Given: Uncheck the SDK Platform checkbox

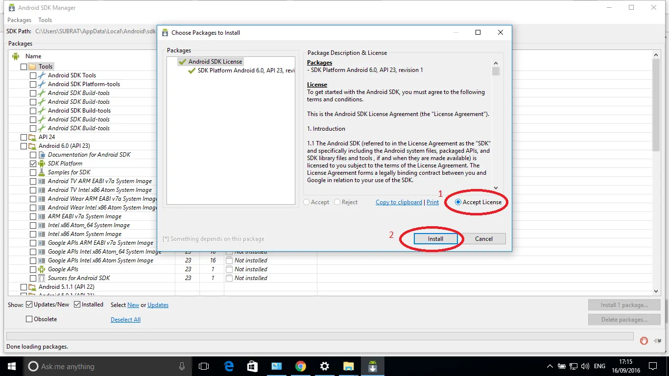Looking at the screenshot, I should [x=33, y=164].
